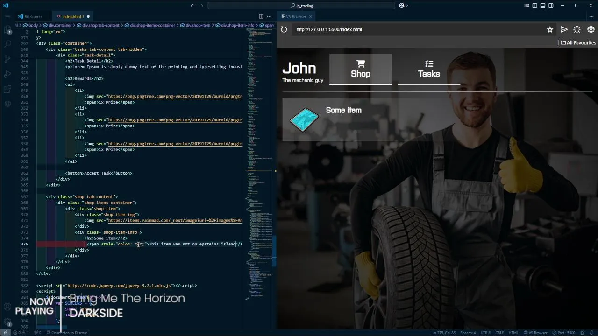Click the John profile name
Viewport: 598px width, 336px height.
(x=299, y=68)
